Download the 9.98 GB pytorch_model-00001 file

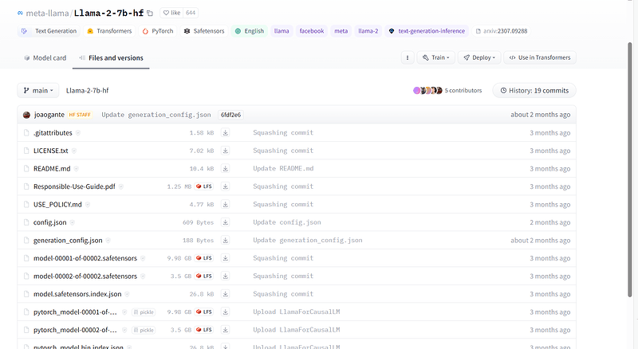pyautogui.click(x=226, y=312)
